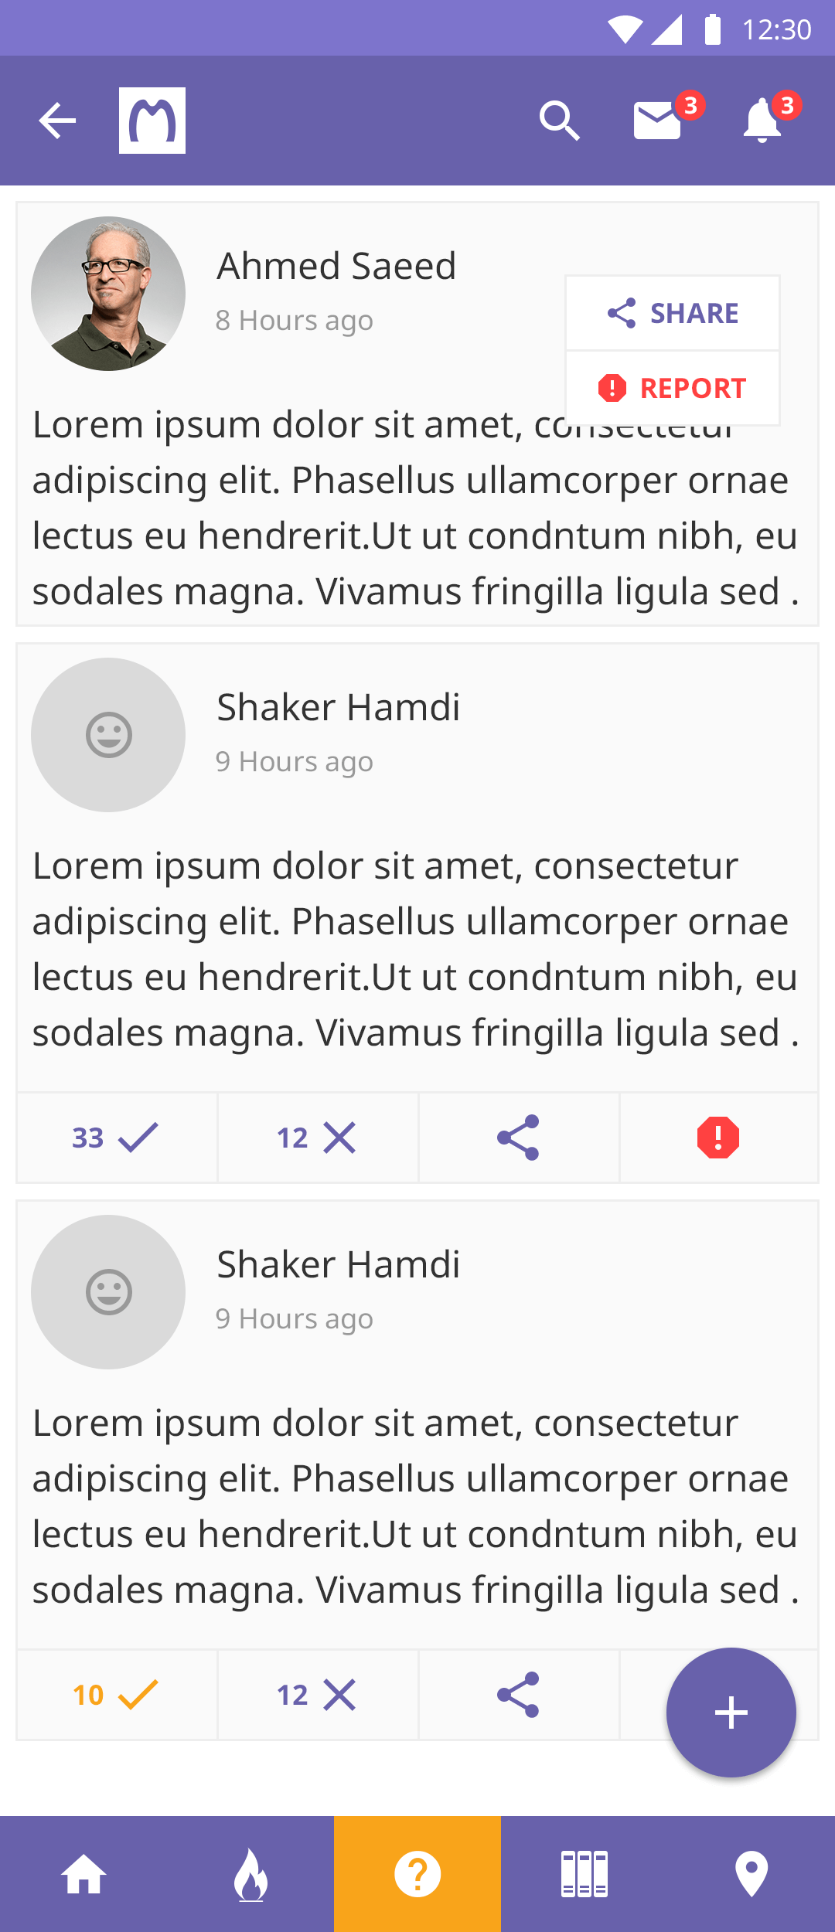Open the trending flame tab
This screenshot has width=835, height=1932.
click(x=250, y=1874)
